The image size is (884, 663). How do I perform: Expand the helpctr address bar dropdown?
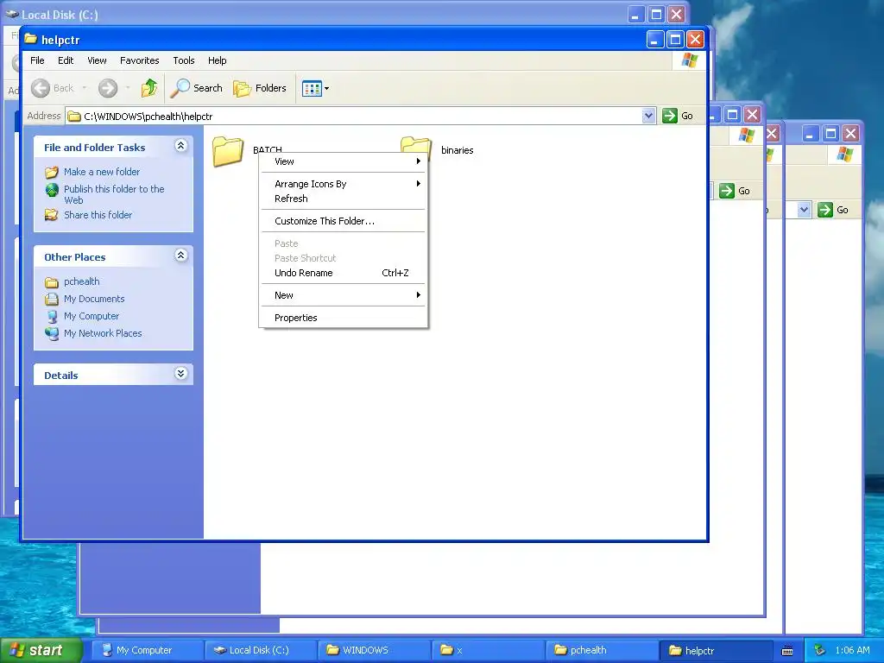tap(648, 116)
